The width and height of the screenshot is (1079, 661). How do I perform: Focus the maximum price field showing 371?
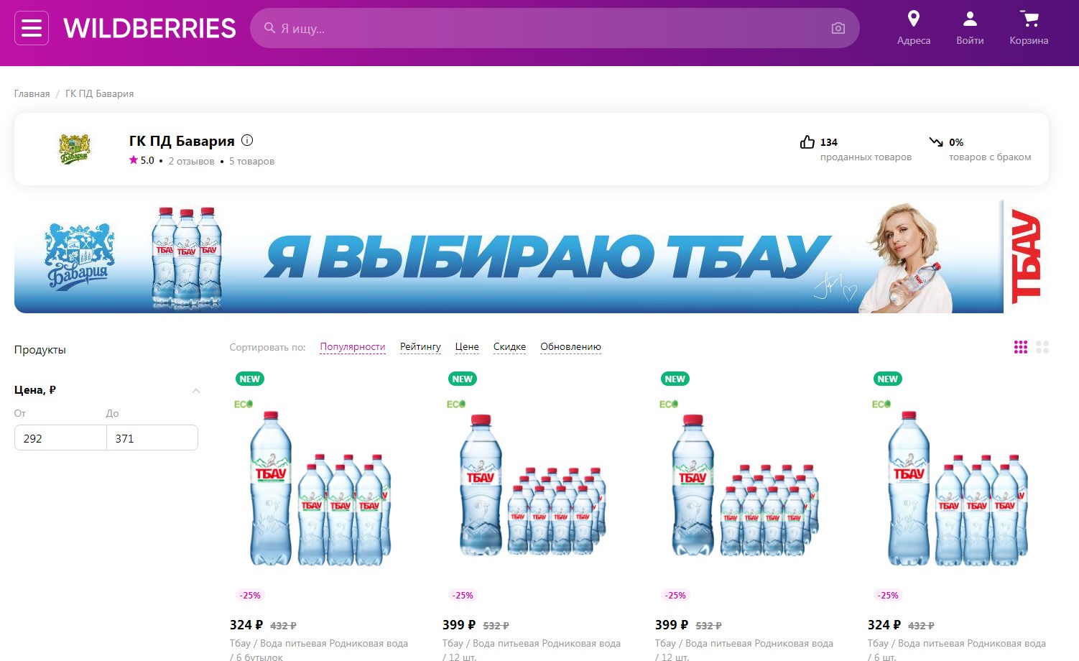tap(152, 438)
